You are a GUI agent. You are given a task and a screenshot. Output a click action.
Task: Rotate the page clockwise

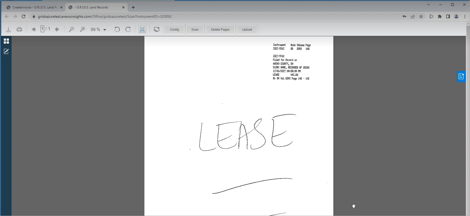[128, 29]
